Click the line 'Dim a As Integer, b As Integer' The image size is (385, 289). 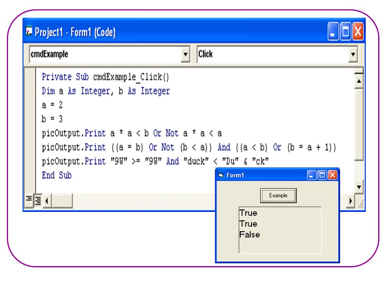click(x=106, y=91)
